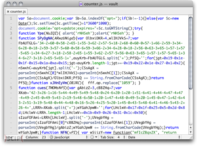Select the counter.js tab

16,12
